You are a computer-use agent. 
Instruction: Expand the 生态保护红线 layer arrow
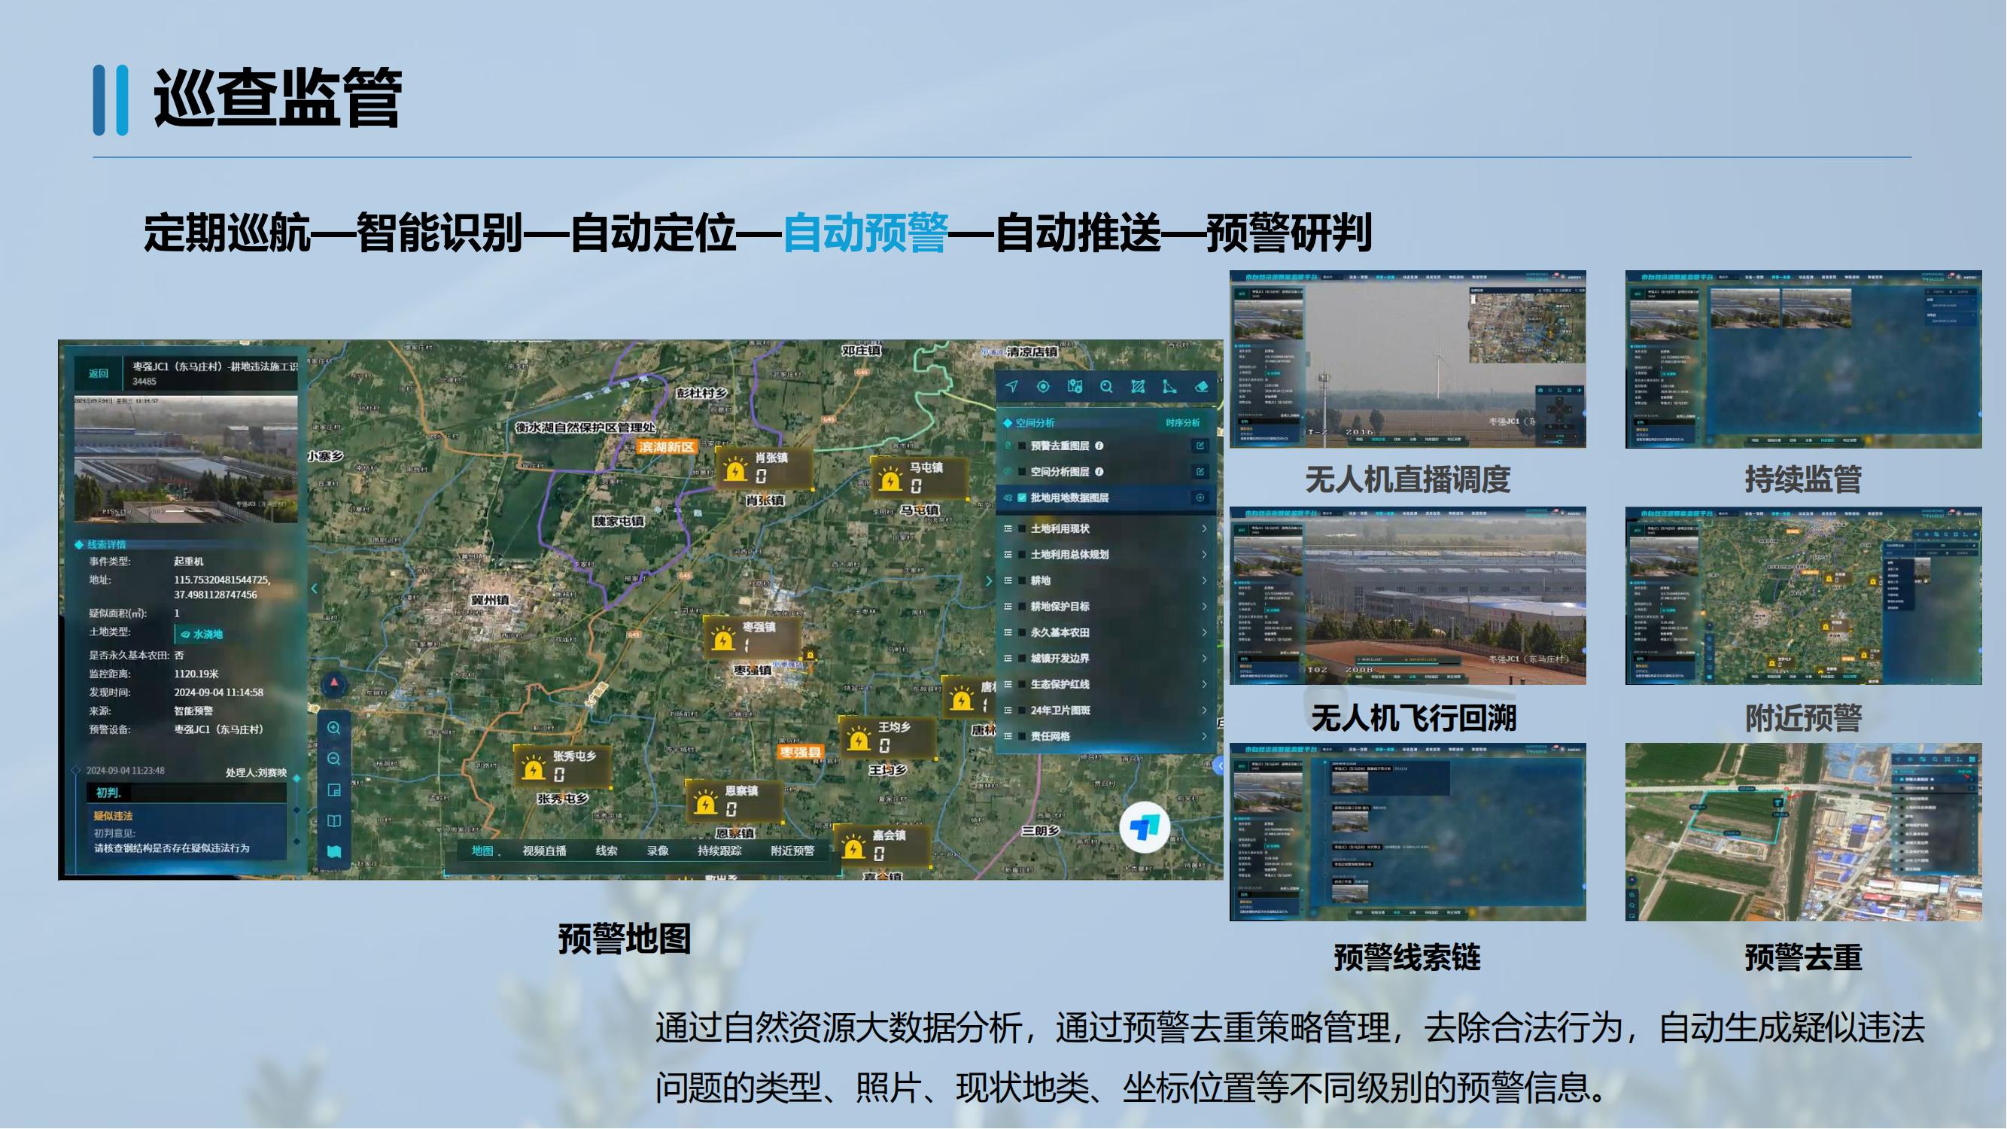click(x=1204, y=684)
